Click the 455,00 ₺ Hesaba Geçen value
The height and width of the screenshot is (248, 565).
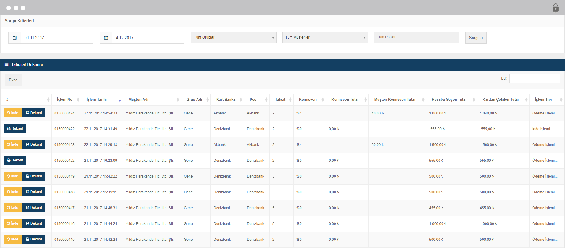tap(436, 208)
